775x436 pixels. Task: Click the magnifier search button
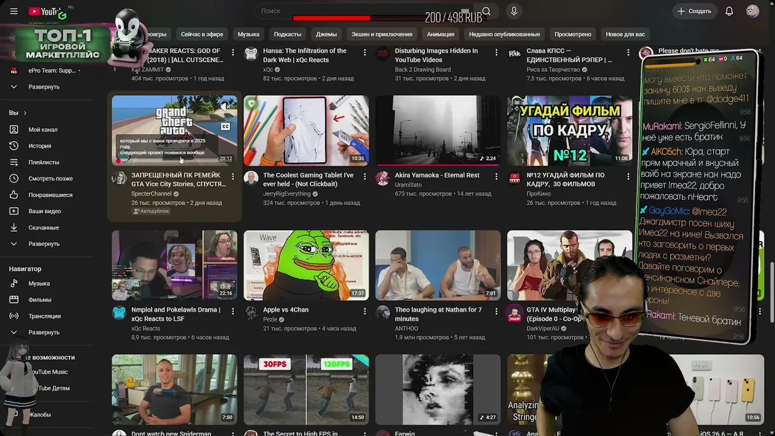click(486, 11)
